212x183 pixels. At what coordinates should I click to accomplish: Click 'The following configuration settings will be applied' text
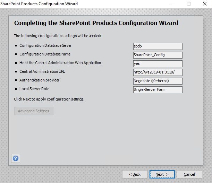coord(58,36)
